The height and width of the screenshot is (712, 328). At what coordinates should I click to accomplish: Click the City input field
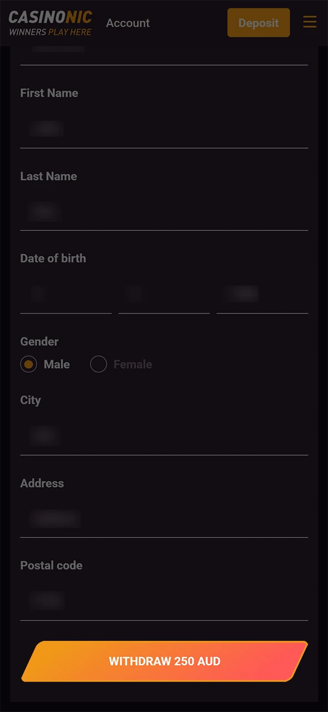coord(164,437)
